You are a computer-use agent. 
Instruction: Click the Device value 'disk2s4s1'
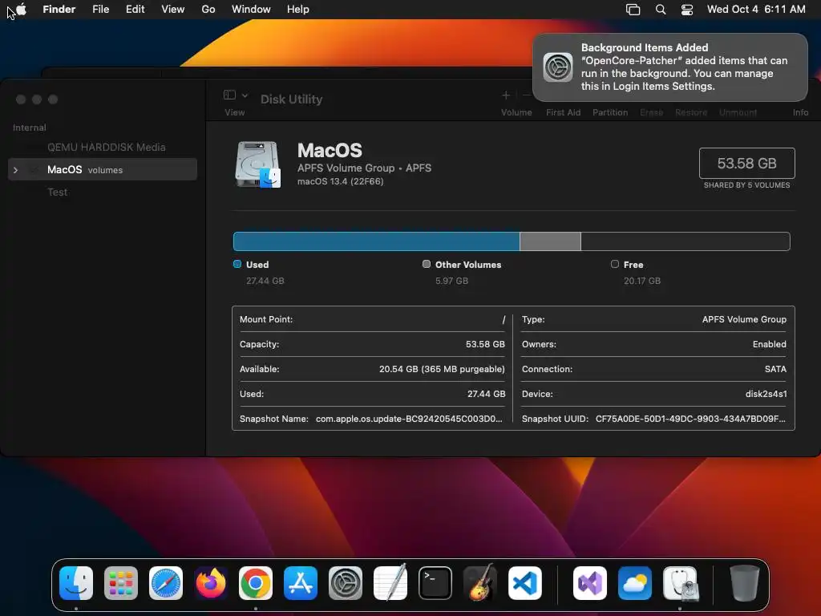(766, 394)
